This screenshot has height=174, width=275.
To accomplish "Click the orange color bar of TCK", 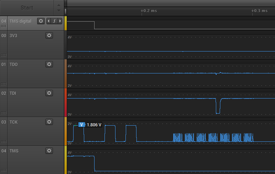I will (66, 131).
